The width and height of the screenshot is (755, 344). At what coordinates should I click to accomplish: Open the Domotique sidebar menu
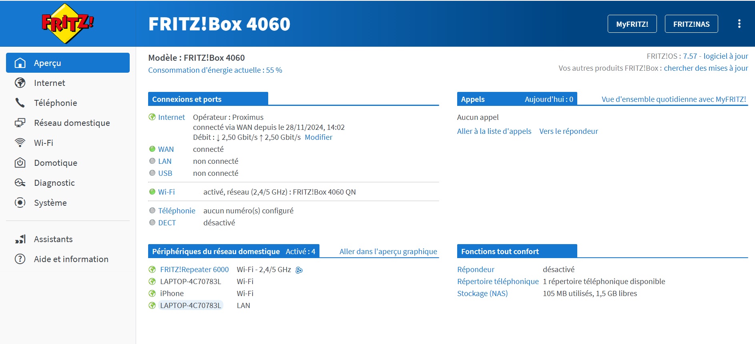[68, 163]
